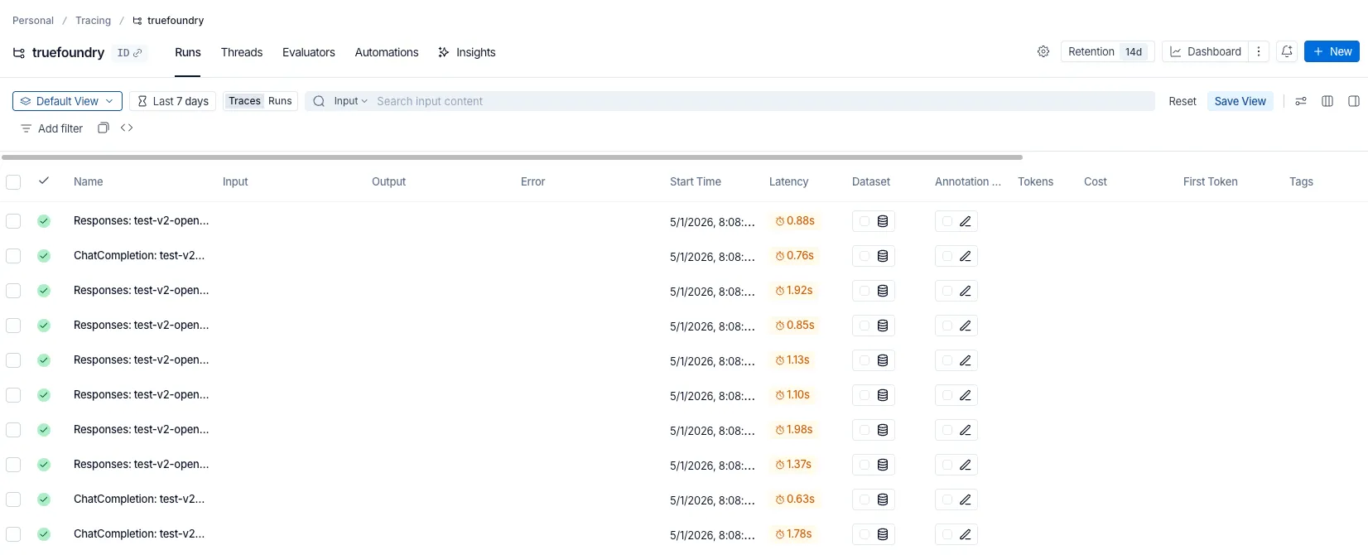Open the columns layout icon

[x=1327, y=101]
